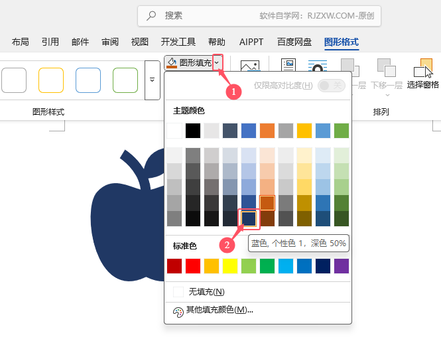Viewport: 441px width, 353px height.
Task: Open 其他填充颜色 more fill colors
Action: click(x=258, y=311)
